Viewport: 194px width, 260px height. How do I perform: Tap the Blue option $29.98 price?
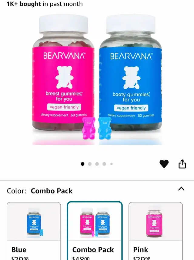click(x=20, y=258)
